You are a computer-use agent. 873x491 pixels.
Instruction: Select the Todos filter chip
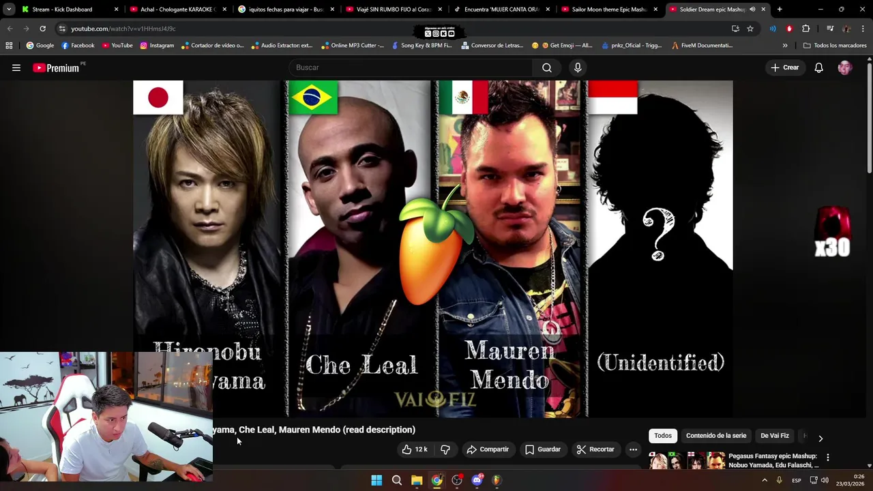pyautogui.click(x=663, y=436)
